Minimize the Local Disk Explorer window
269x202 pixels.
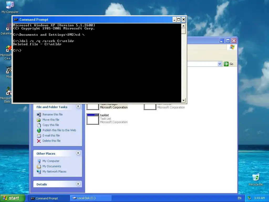(222, 41)
